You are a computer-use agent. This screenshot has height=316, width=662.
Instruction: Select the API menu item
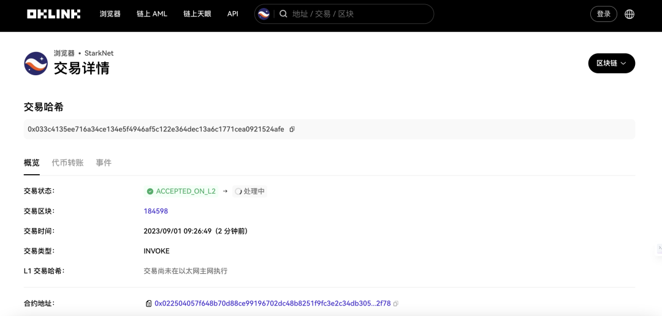coord(233,14)
